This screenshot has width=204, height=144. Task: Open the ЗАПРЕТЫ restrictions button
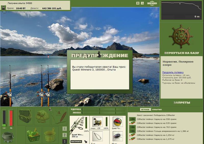[182, 103]
